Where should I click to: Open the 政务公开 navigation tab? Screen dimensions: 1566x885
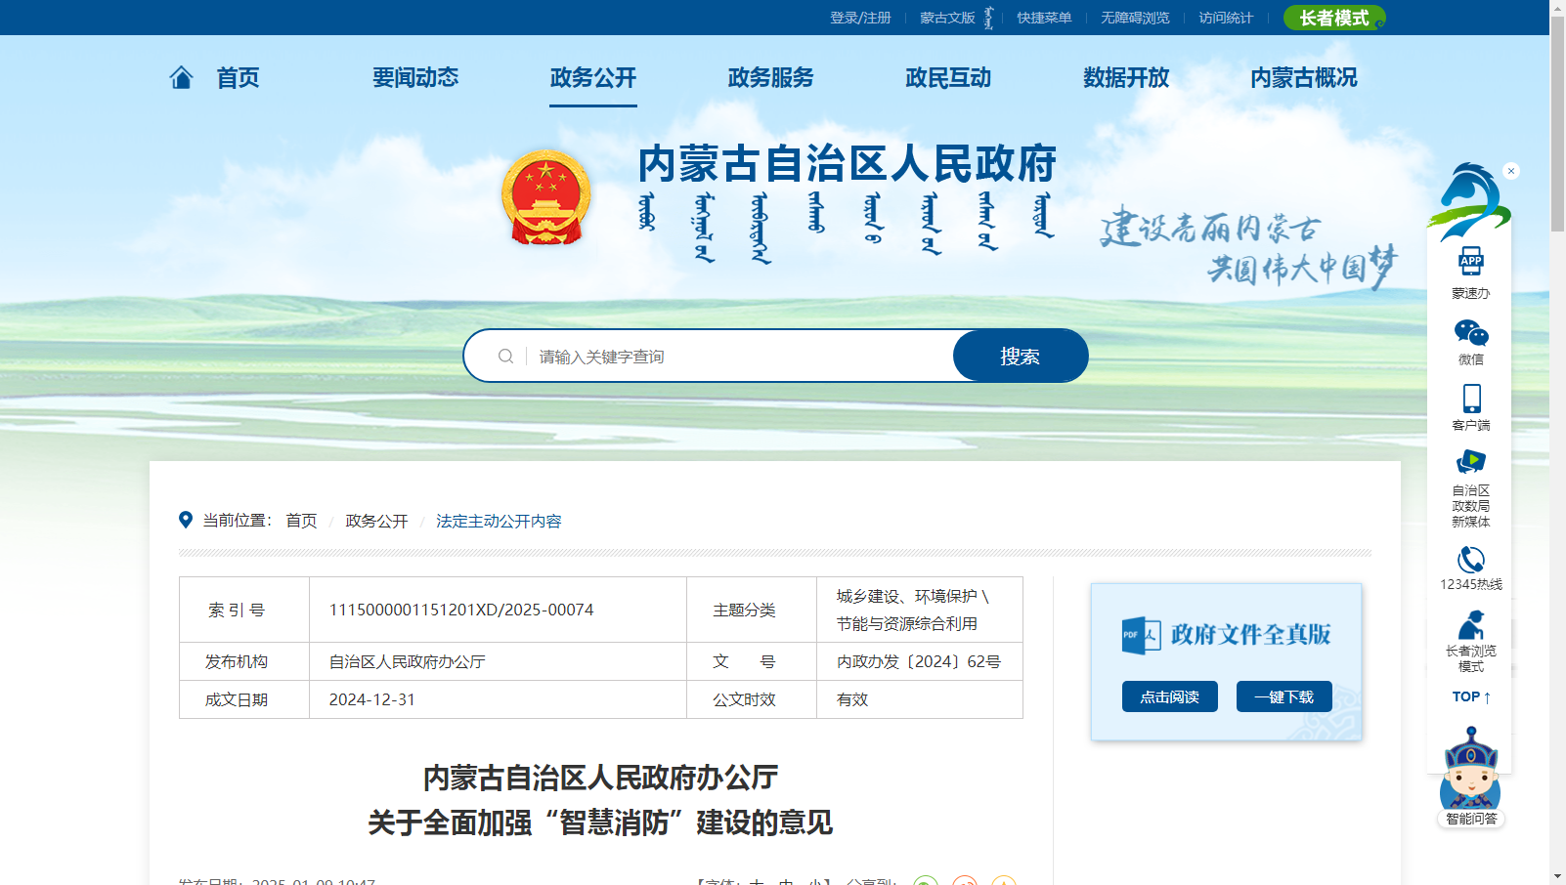click(592, 77)
